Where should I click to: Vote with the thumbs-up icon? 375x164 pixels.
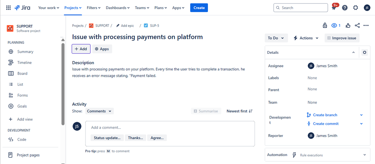tap(348, 26)
